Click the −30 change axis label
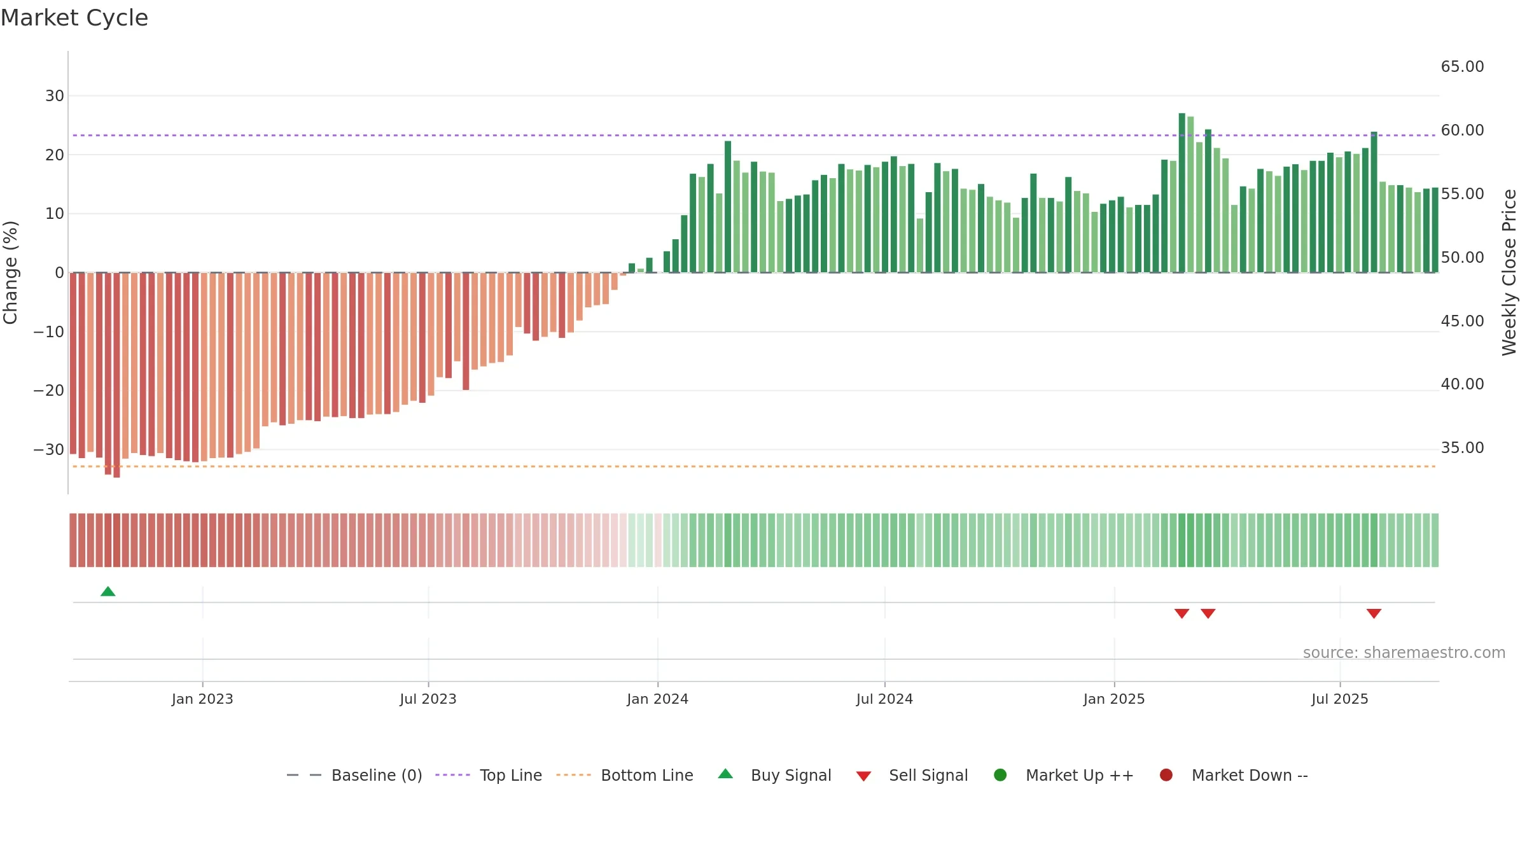The width and height of the screenshot is (1527, 859). (x=49, y=449)
